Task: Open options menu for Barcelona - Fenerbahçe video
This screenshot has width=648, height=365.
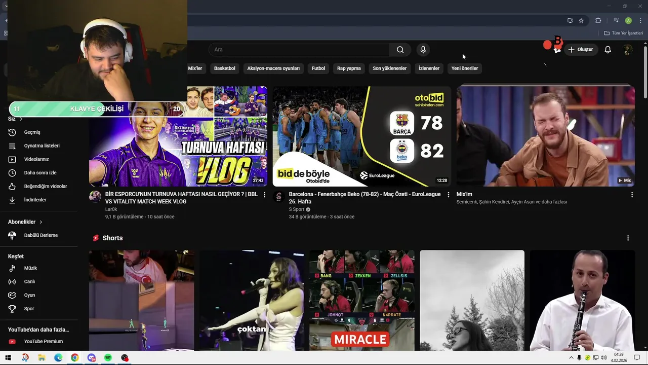Action: click(448, 195)
